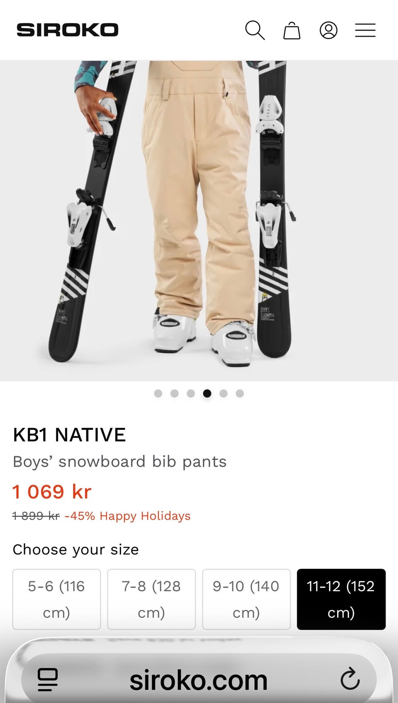Tap the -45% Happy Holidays promo text
The image size is (398, 703).
[x=127, y=516]
